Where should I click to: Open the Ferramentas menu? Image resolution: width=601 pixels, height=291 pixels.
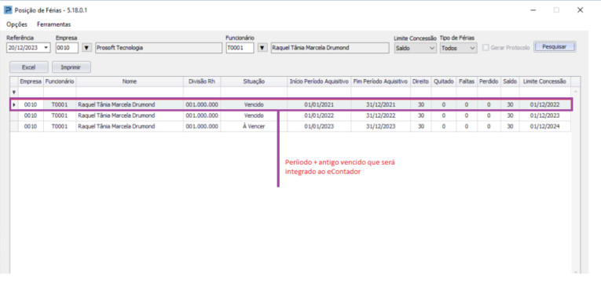(x=54, y=24)
